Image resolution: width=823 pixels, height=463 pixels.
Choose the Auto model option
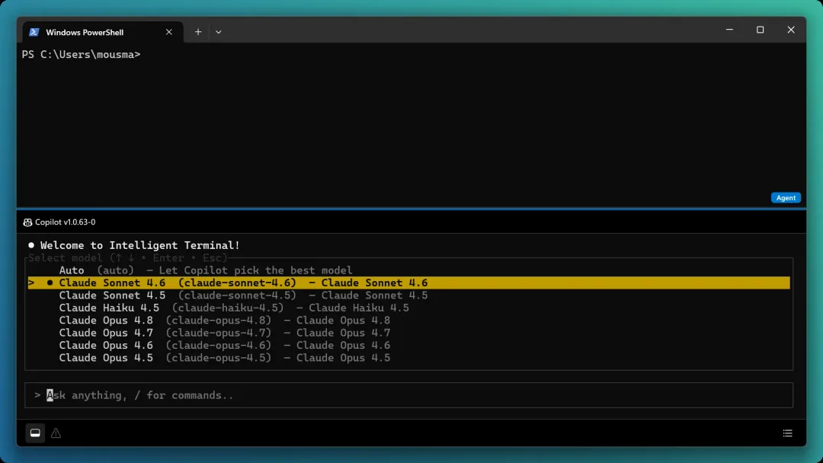tap(408, 270)
